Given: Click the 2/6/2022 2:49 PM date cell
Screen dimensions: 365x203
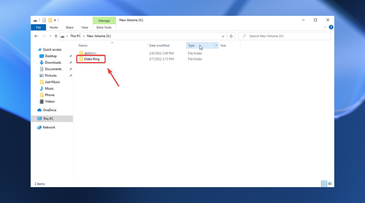Looking at the screenshot, I should (x=161, y=53).
